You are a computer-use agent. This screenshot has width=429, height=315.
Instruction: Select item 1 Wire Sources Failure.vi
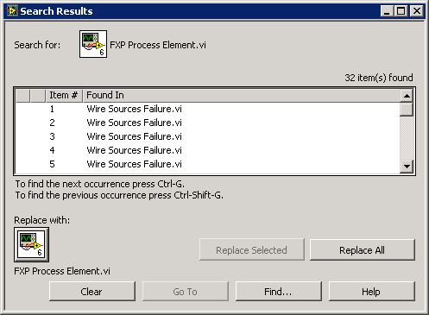coord(207,109)
